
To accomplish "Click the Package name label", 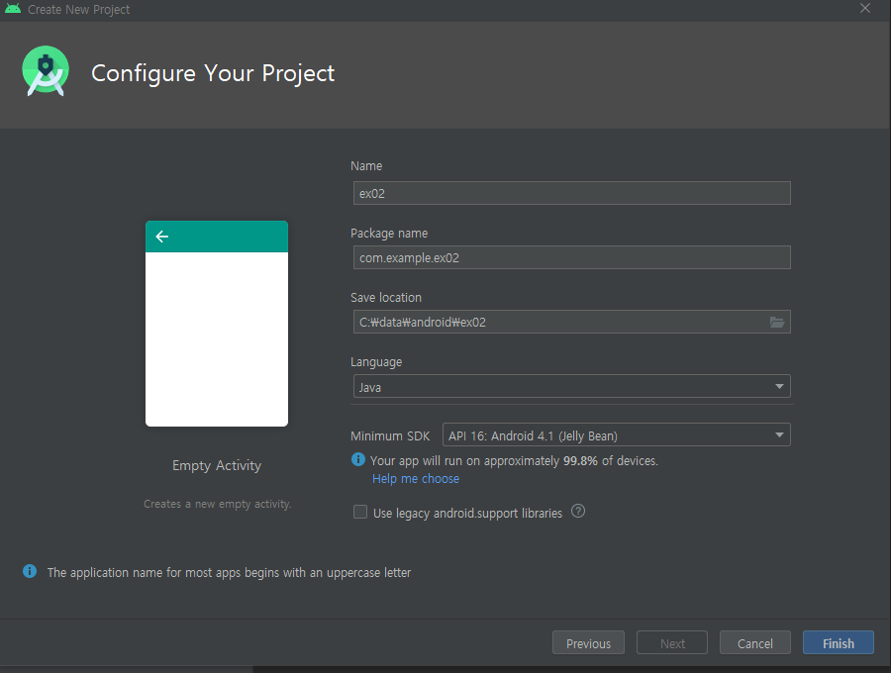I will (389, 234).
